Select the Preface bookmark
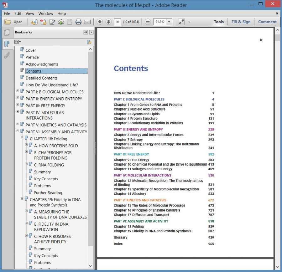This screenshot has width=282, height=272. 32,57
